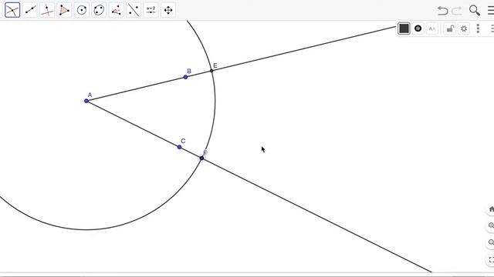Click the label "B"
494x277 pixels.
(189, 71)
